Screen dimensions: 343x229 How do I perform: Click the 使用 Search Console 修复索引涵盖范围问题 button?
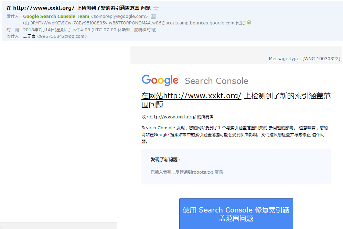(236, 214)
